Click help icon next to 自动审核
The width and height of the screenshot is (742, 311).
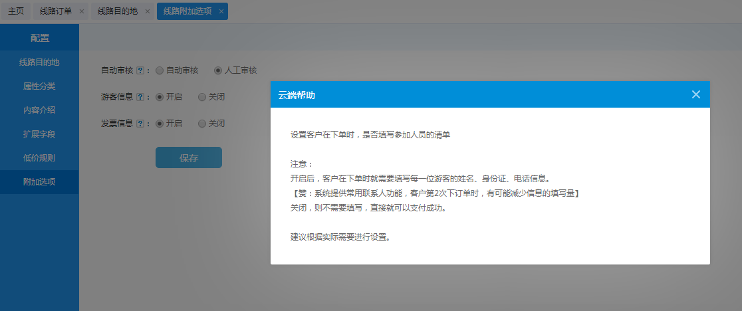tap(140, 70)
